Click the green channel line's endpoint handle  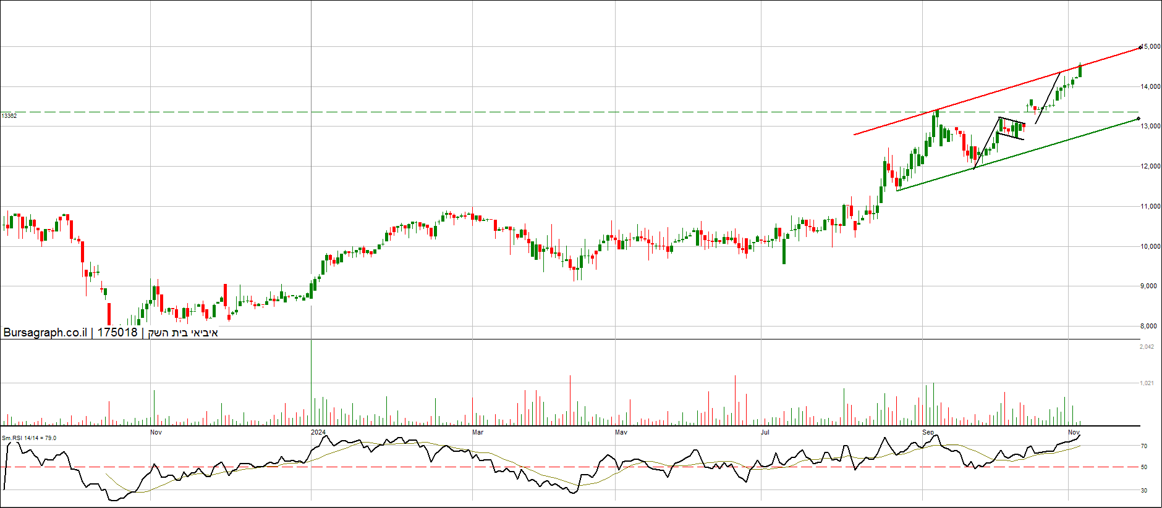(x=1138, y=119)
